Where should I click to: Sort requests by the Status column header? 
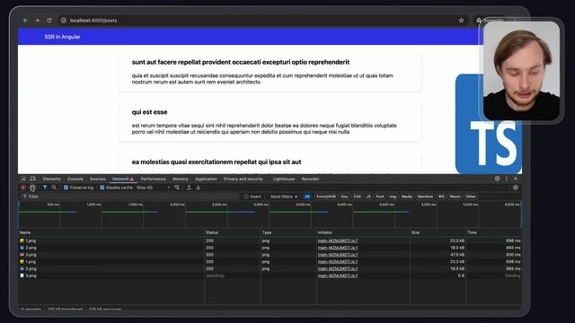pyautogui.click(x=232, y=232)
